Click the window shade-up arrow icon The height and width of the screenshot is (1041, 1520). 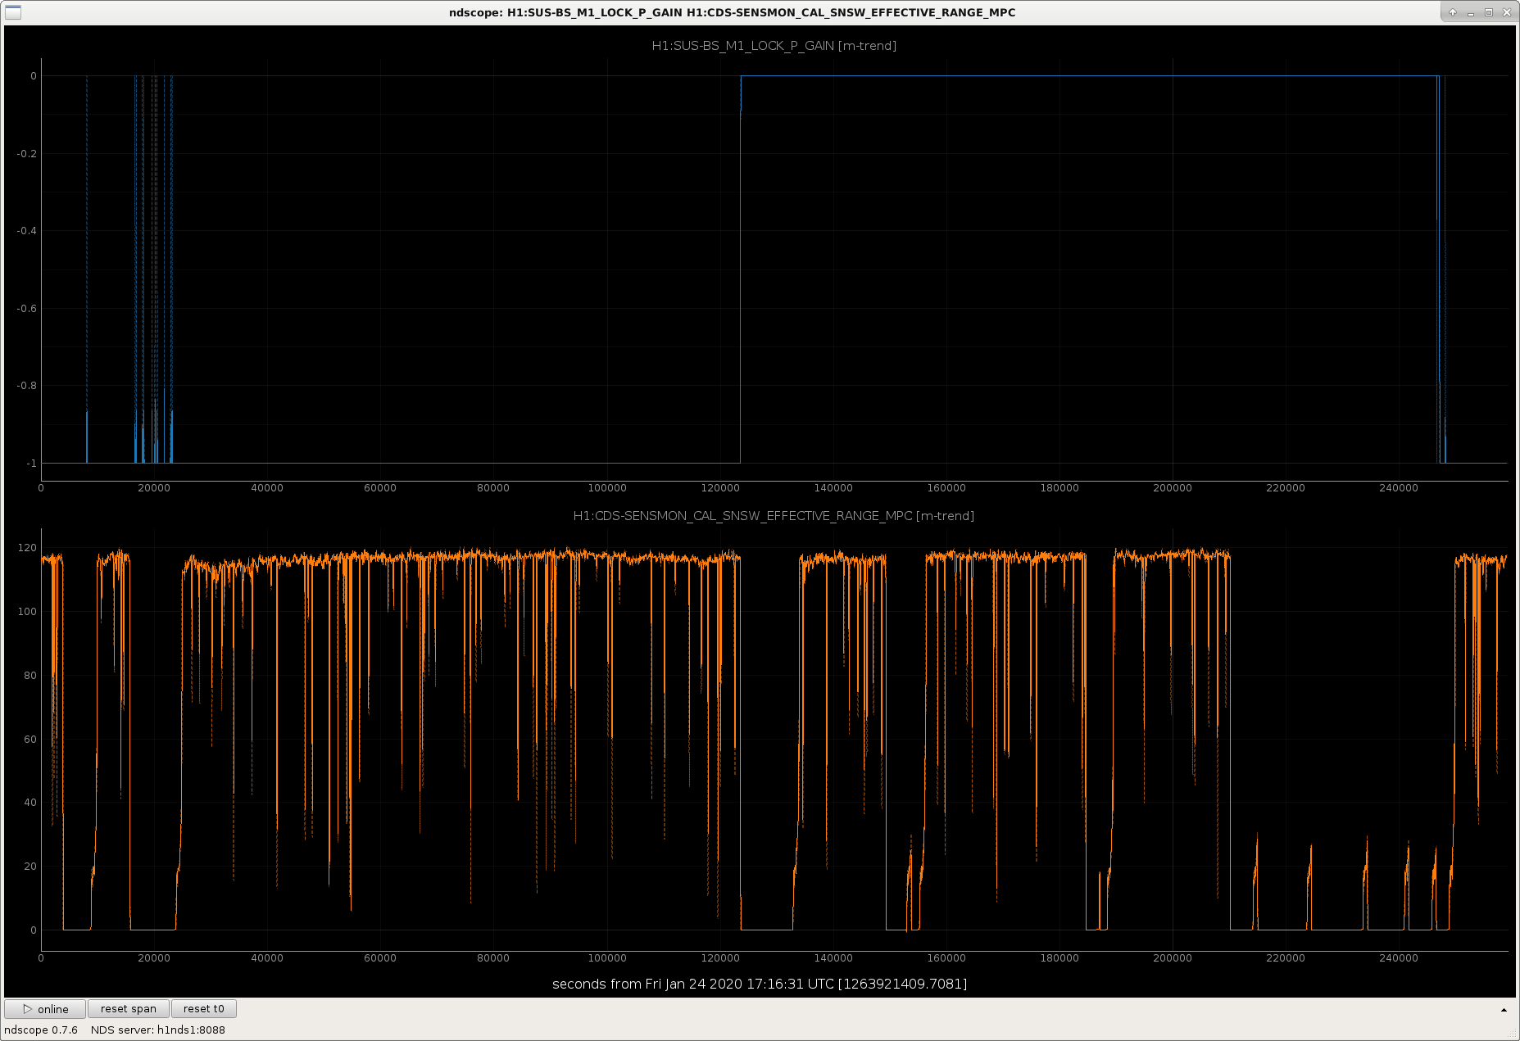(1453, 12)
